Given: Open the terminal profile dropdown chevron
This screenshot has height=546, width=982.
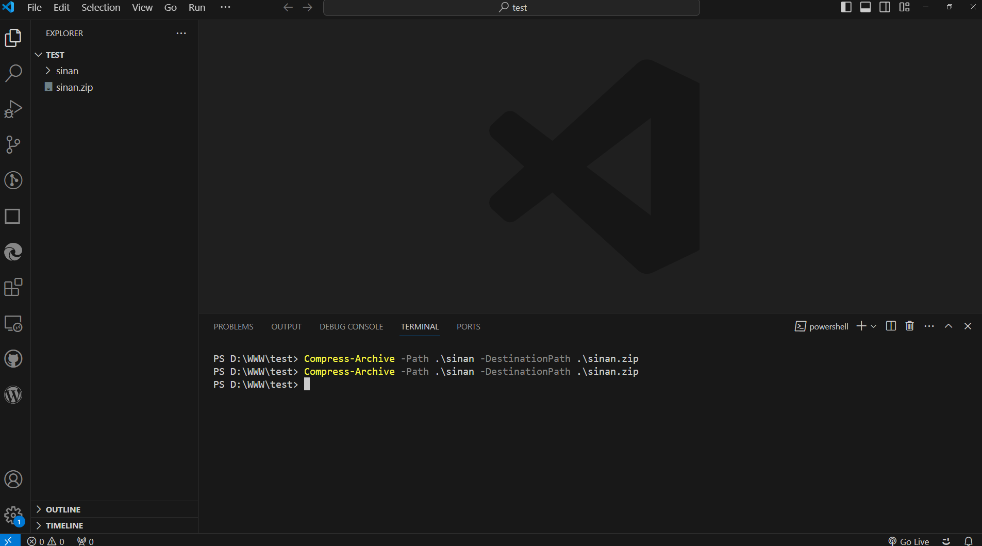Looking at the screenshot, I should (873, 326).
